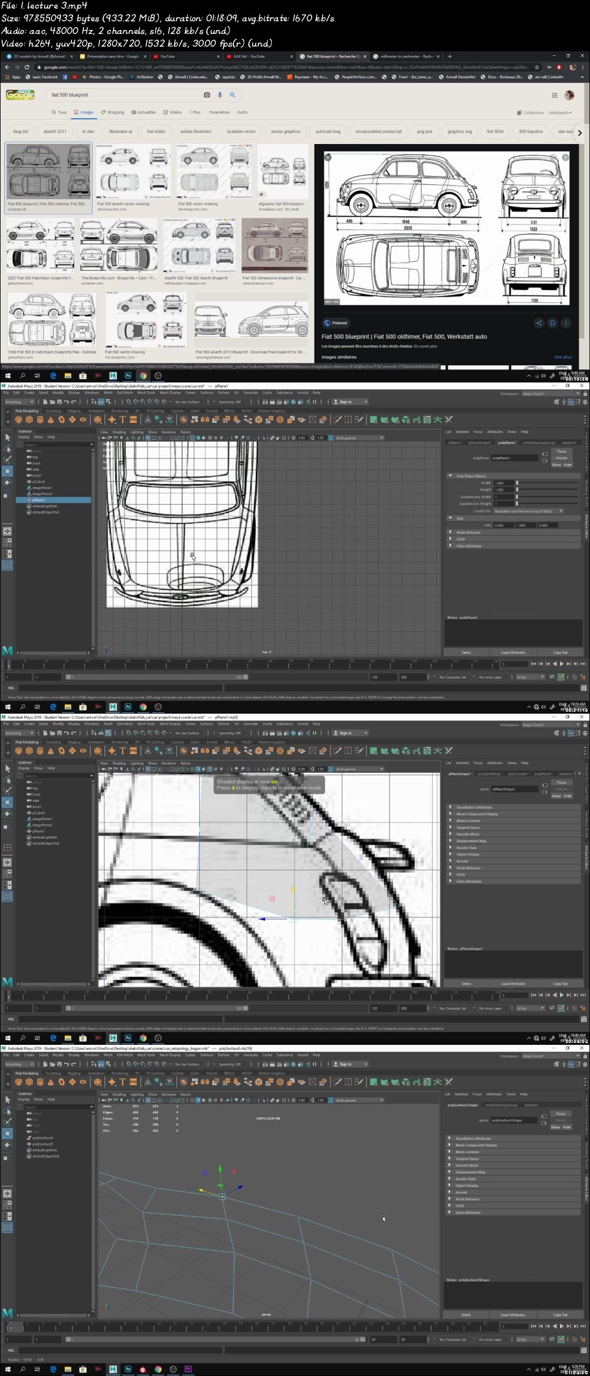This screenshot has width=590, height=1376.
Task: Select the highlighted pPlane1 in car.mb Outliner
Action: pyautogui.click(x=54, y=500)
